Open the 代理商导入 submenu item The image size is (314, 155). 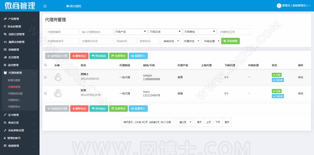click(14, 100)
